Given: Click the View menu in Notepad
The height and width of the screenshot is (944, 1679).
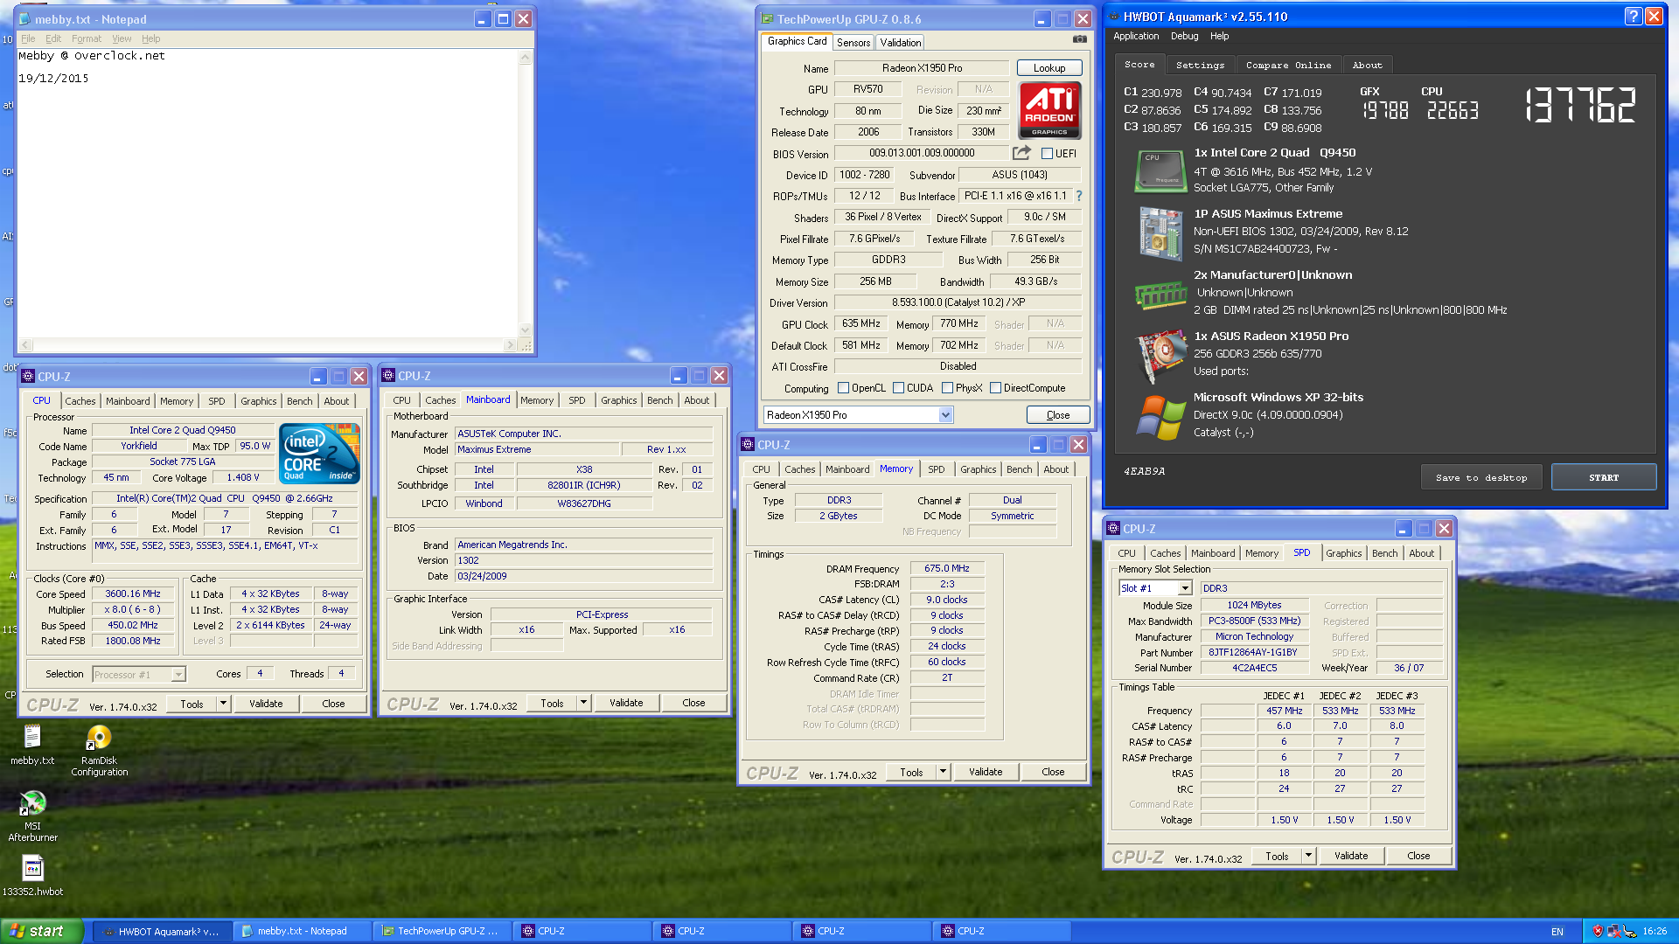Looking at the screenshot, I should pyautogui.click(x=122, y=38).
